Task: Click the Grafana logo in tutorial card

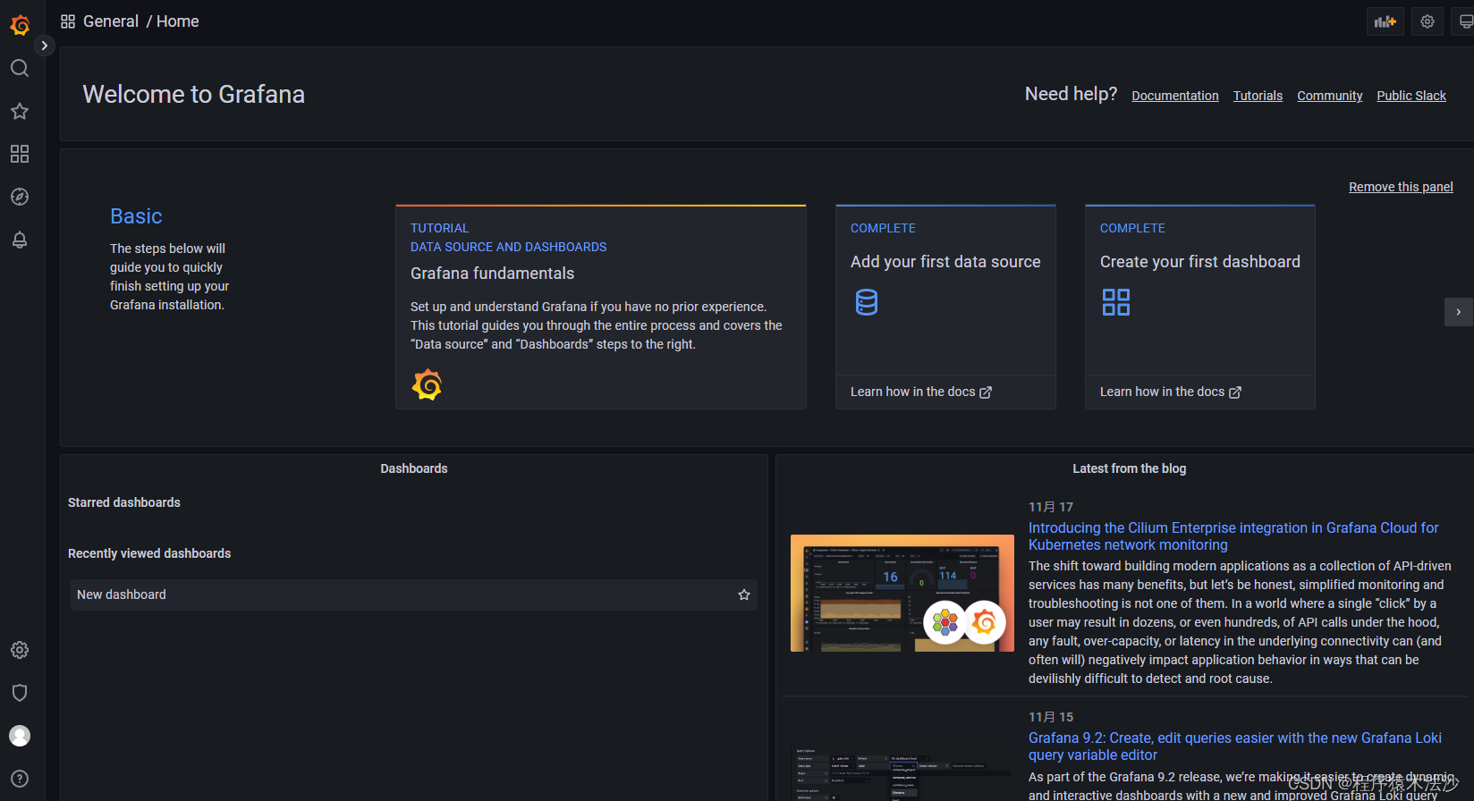Action: click(427, 384)
